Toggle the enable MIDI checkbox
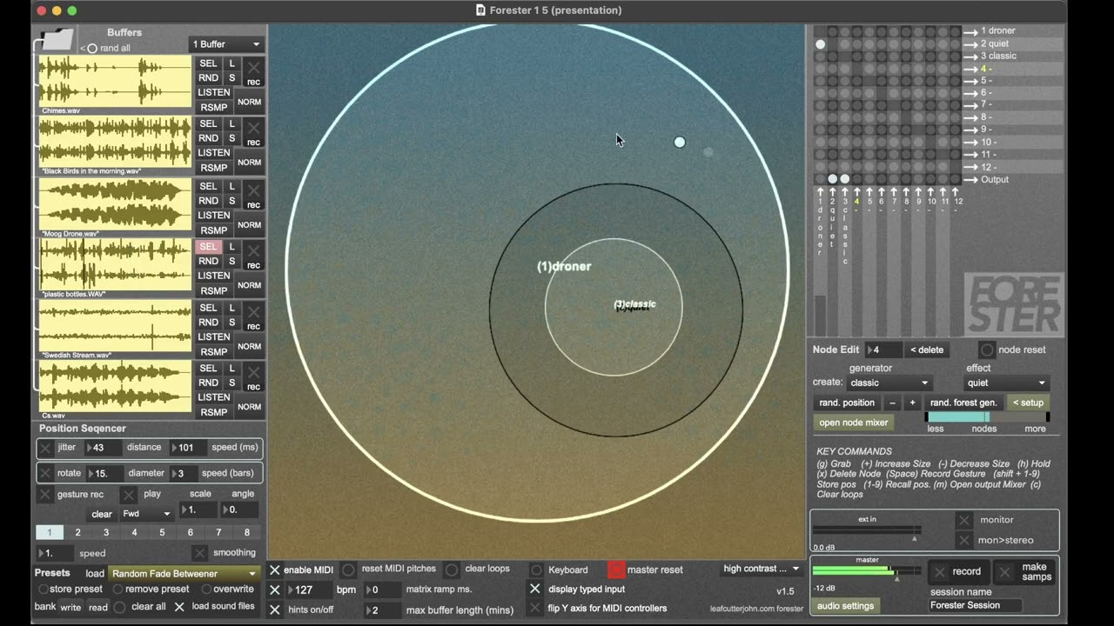The width and height of the screenshot is (1114, 626). [275, 569]
